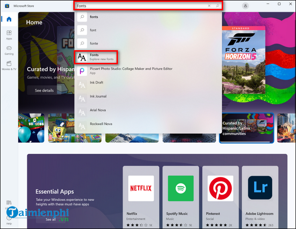This screenshot has width=296, height=229.
Task: Open the Library in the sidebar
Action: [x=9, y=204]
